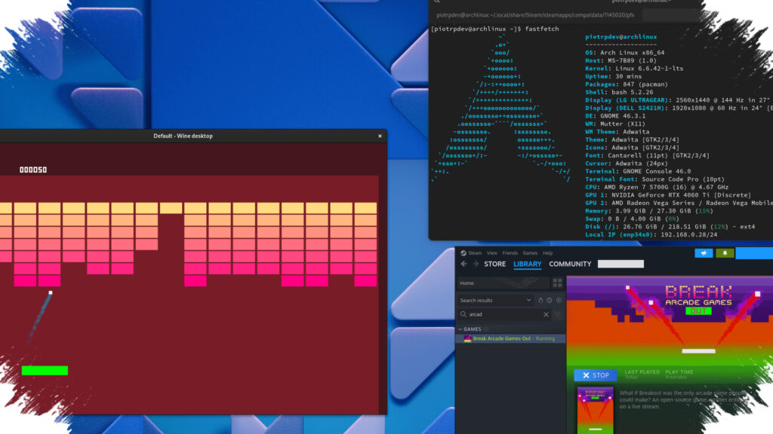Click the 'OS: Arch Linux x86_64' line
This screenshot has width=773, height=434.
point(624,53)
